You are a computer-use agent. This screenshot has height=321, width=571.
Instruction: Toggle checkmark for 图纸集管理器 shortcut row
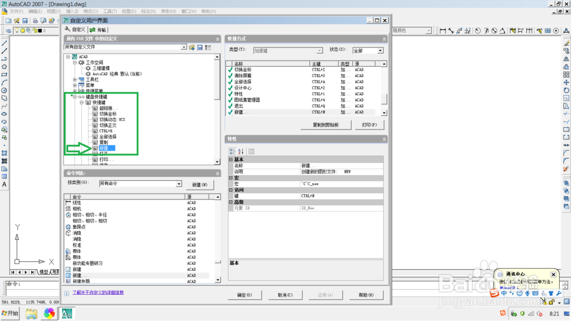pos(230,100)
